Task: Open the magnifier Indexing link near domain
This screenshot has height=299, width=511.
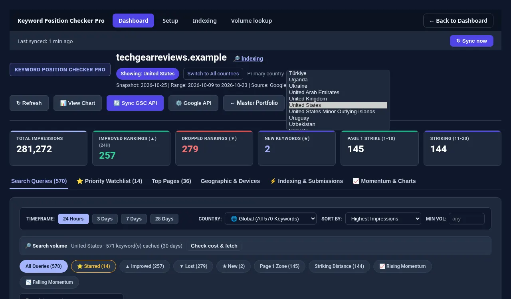Action: (248, 59)
